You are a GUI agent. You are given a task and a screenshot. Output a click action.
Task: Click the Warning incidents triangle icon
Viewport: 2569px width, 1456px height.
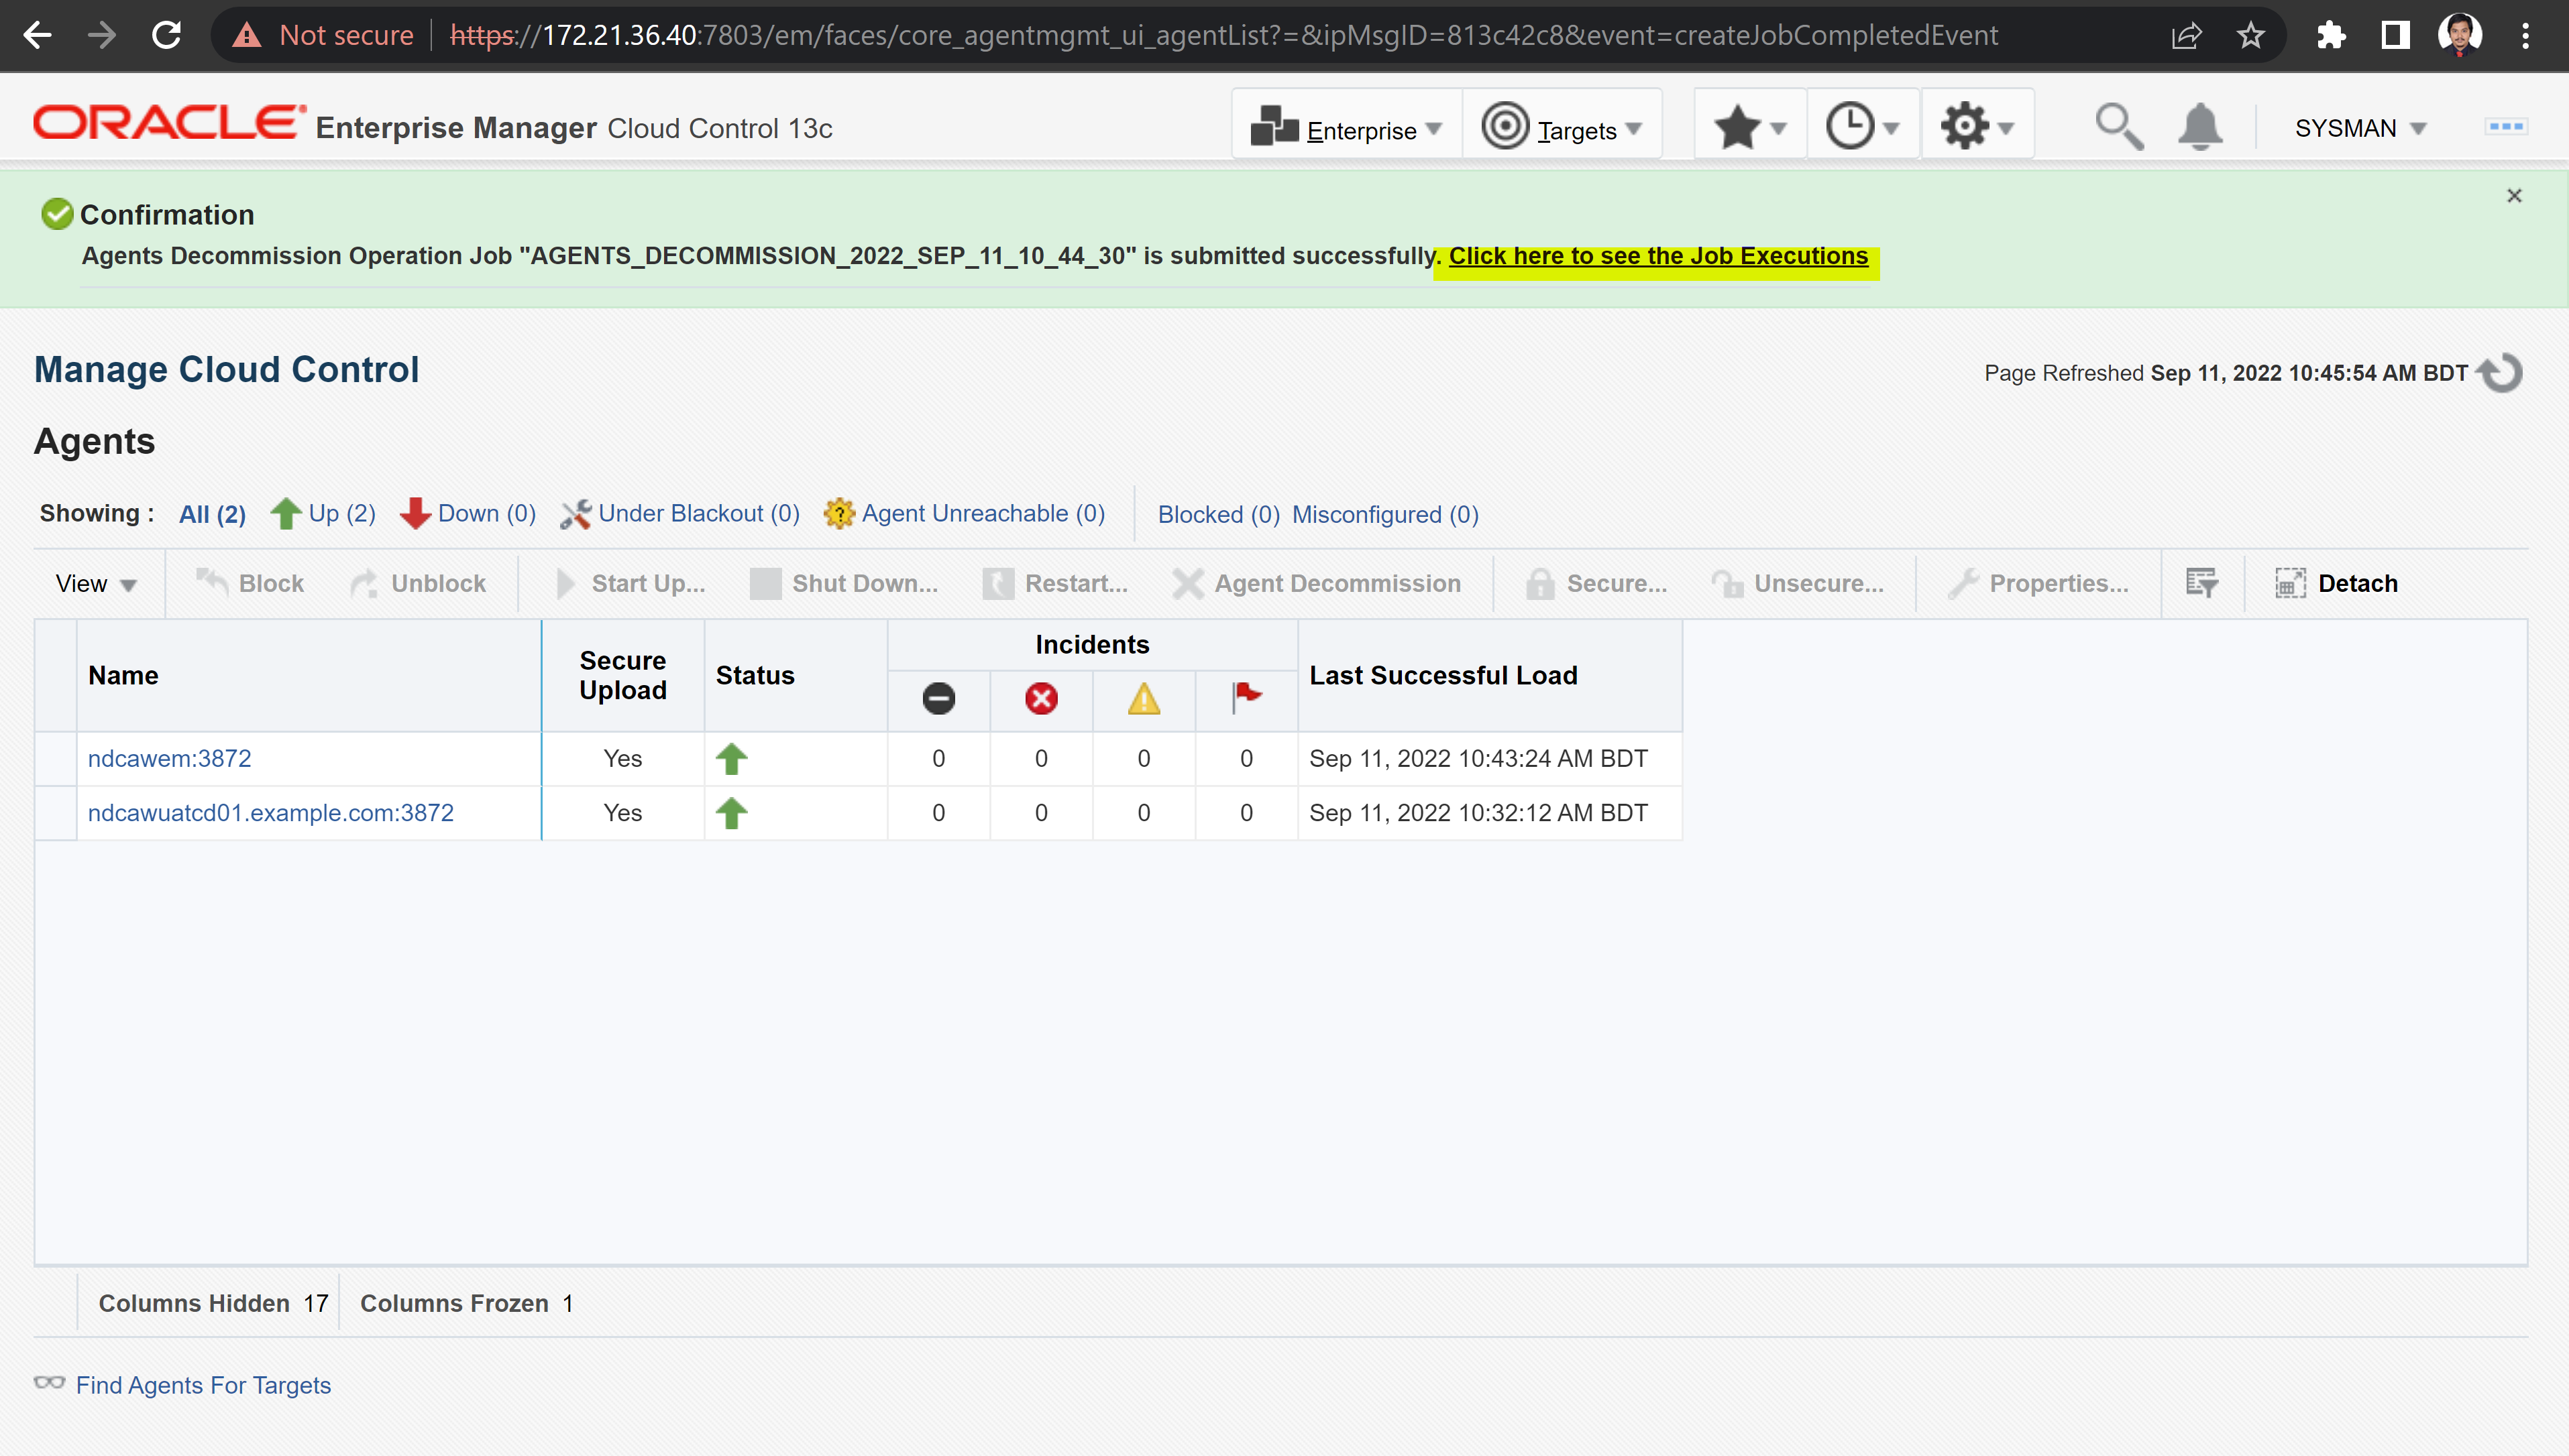(1144, 699)
